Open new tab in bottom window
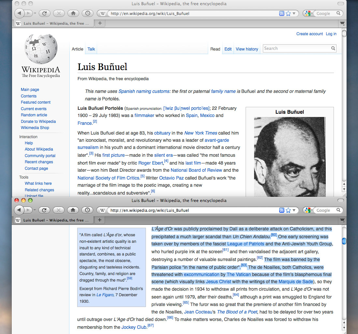 [100, 220]
